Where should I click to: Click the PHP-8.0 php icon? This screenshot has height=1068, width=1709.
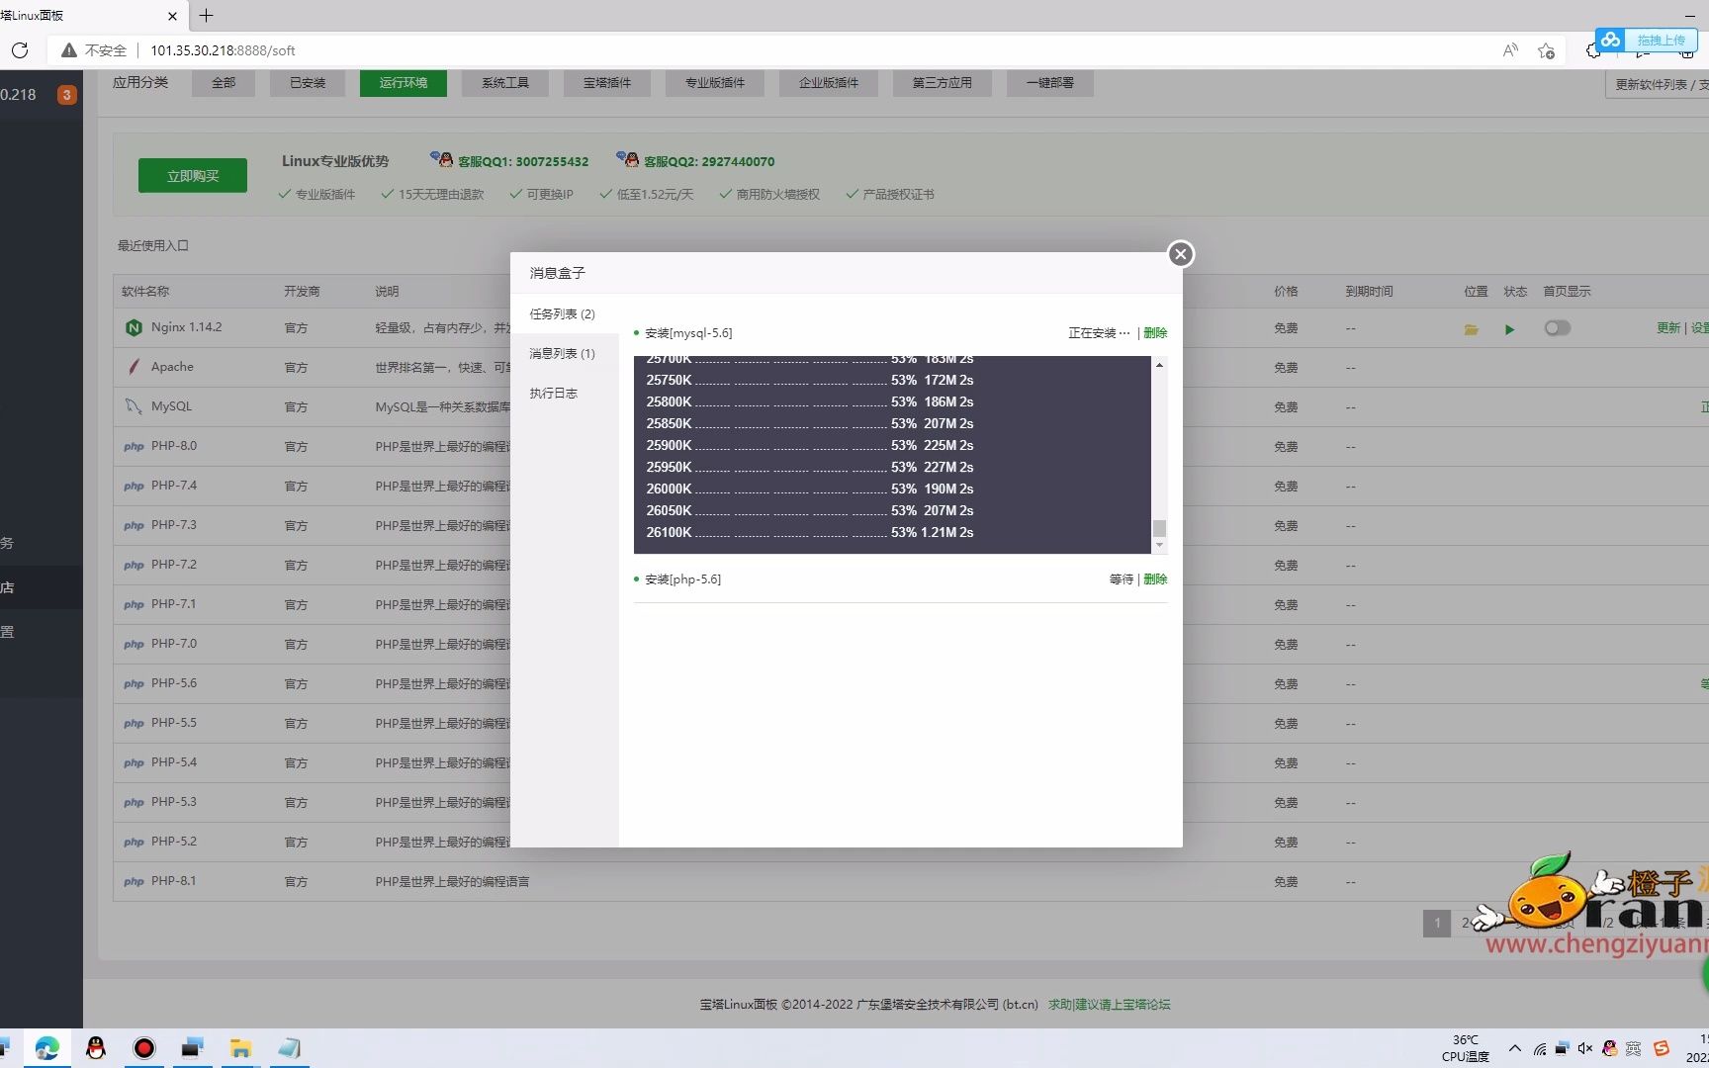point(134,447)
